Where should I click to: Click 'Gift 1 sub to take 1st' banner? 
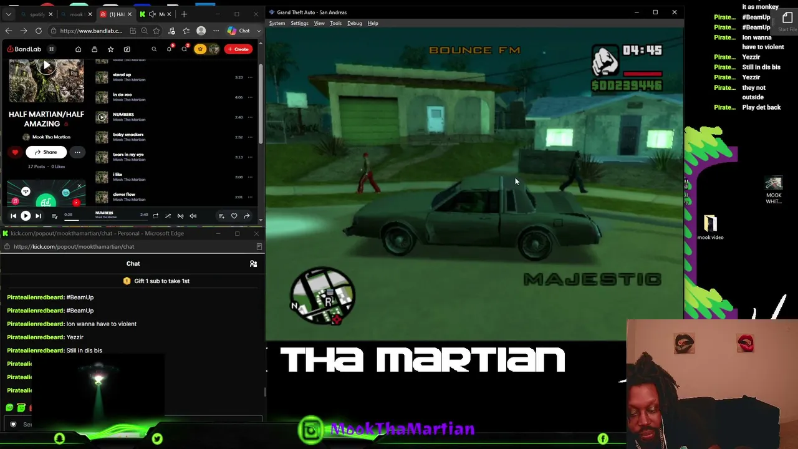coord(156,281)
